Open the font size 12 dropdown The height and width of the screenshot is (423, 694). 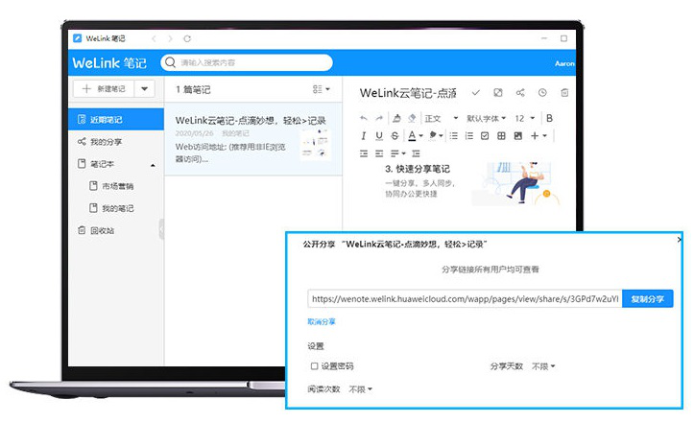point(525,118)
